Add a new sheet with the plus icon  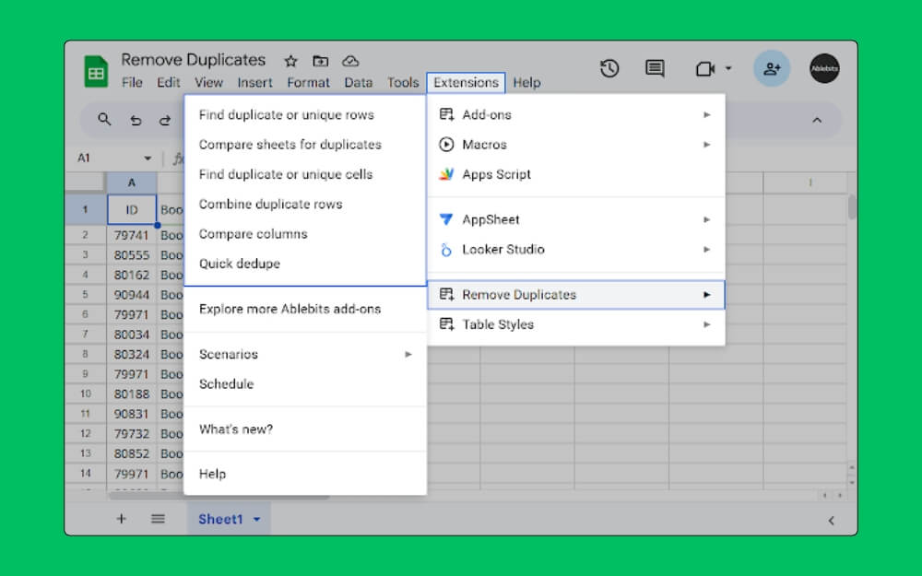click(121, 519)
